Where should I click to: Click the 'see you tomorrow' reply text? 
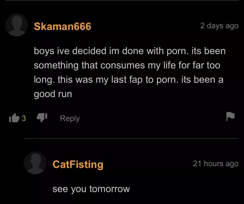[x=91, y=189]
